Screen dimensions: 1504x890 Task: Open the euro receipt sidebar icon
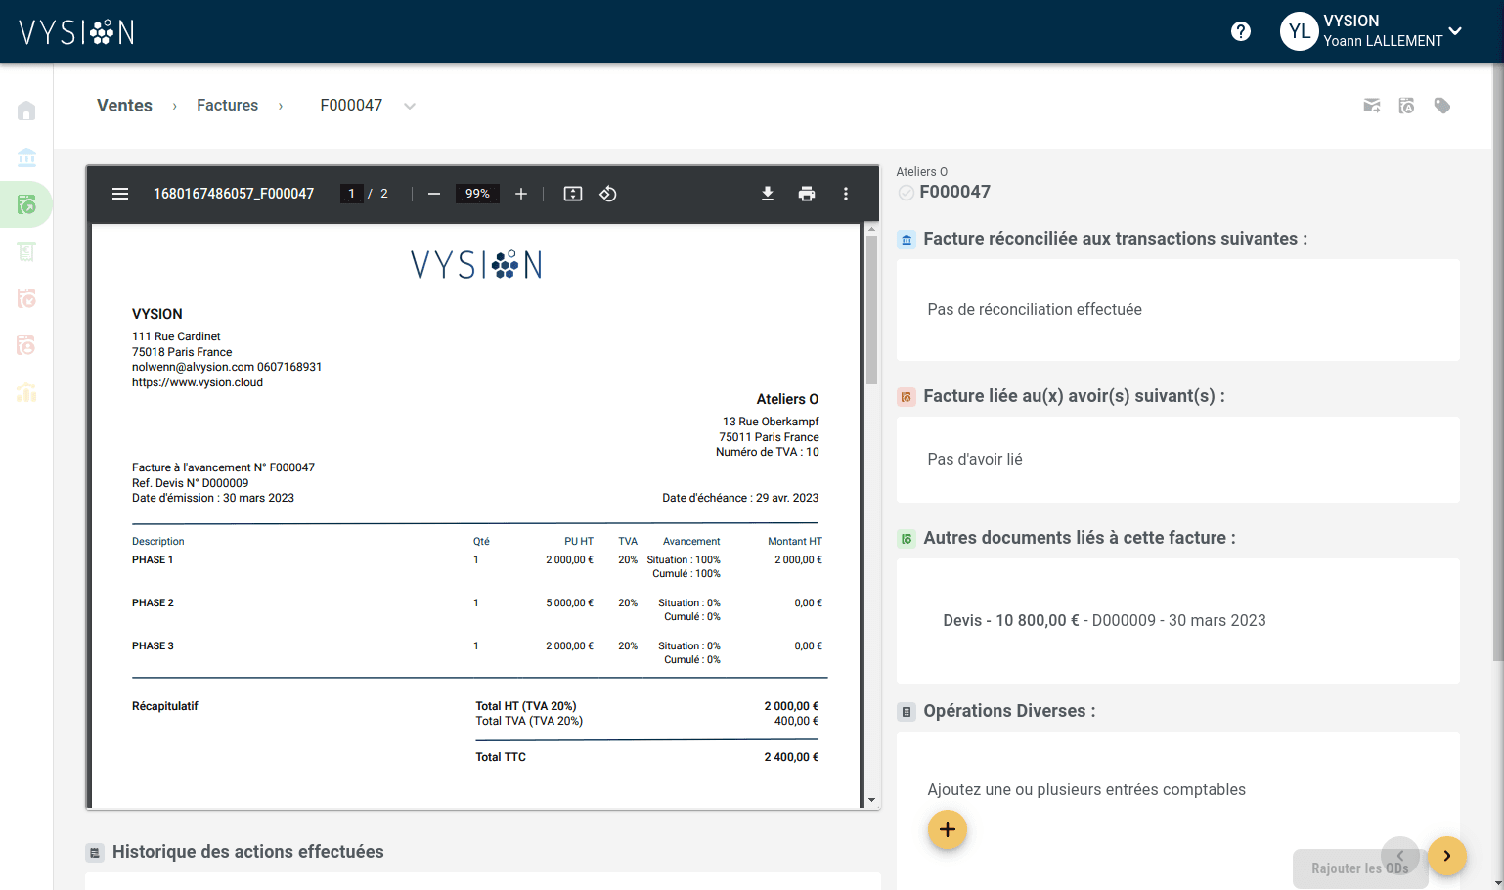click(26, 251)
